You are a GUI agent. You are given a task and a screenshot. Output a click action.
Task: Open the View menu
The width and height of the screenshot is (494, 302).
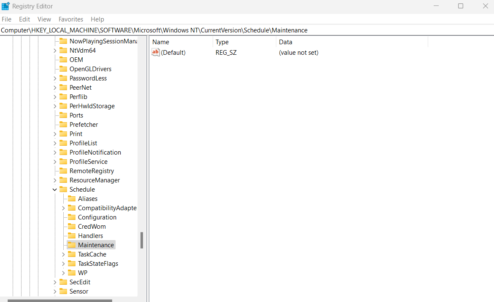pyautogui.click(x=44, y=19)
